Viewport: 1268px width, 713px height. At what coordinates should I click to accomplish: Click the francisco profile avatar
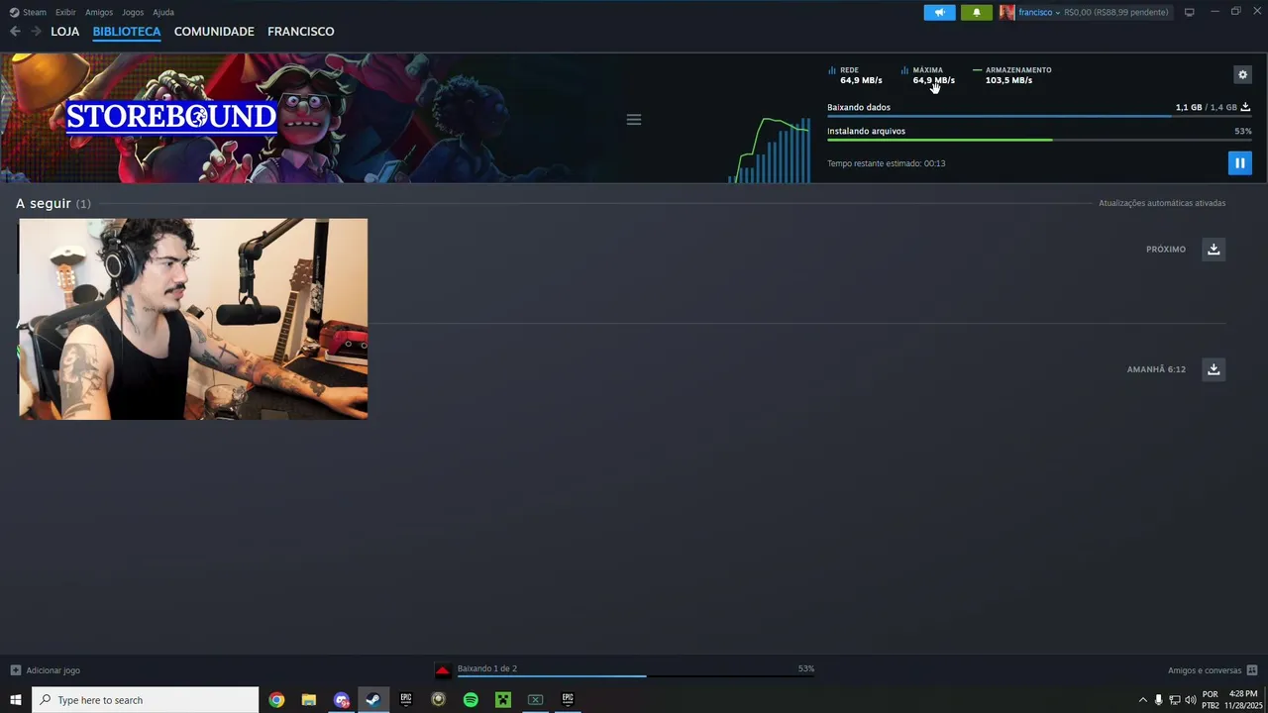coord(1006,12)
